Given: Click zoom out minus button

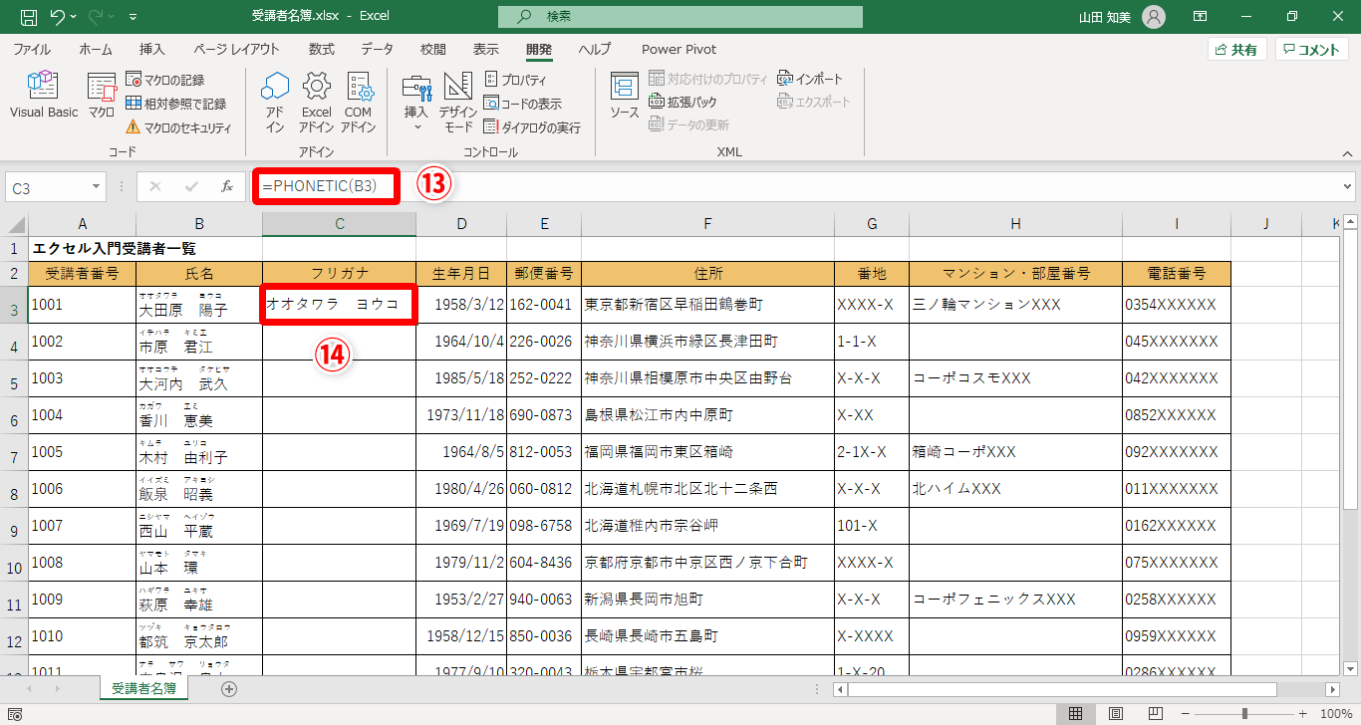Looking at the screenshot, I should (1187, 713).
